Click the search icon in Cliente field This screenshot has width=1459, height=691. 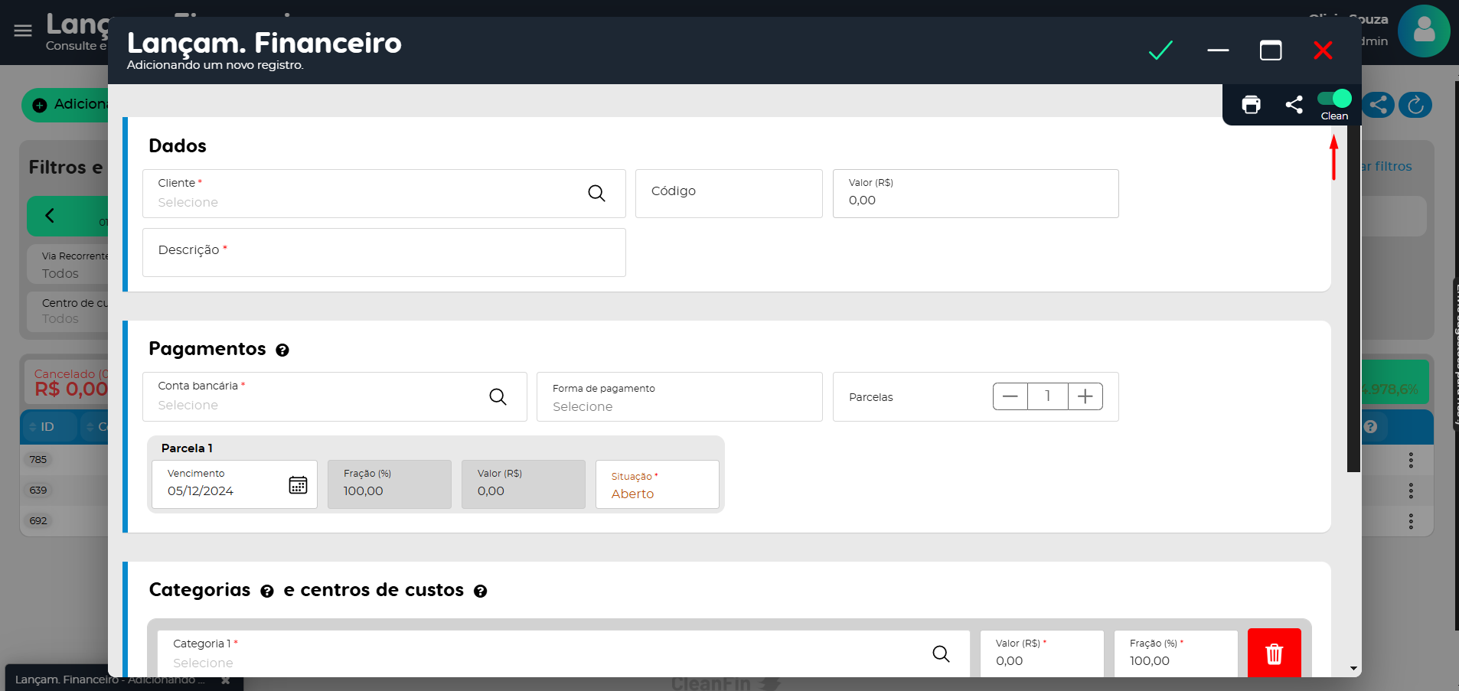tap(596, 194)
